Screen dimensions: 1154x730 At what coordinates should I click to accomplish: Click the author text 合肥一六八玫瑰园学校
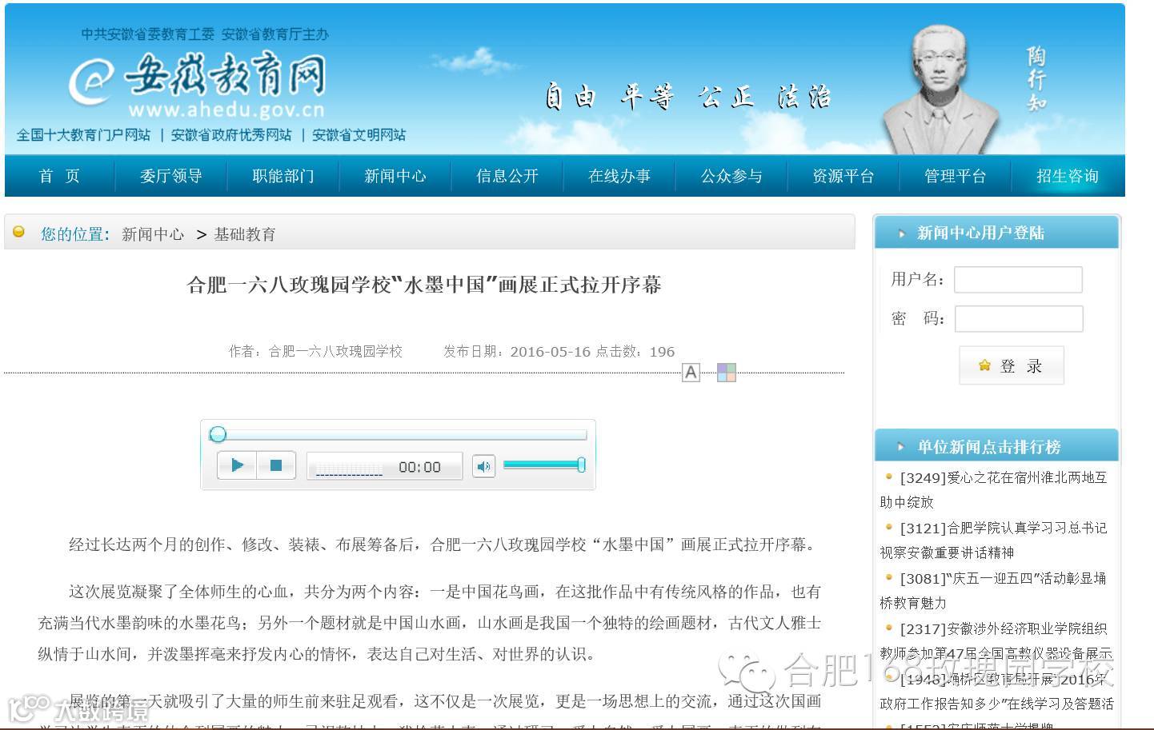point(335,352)
